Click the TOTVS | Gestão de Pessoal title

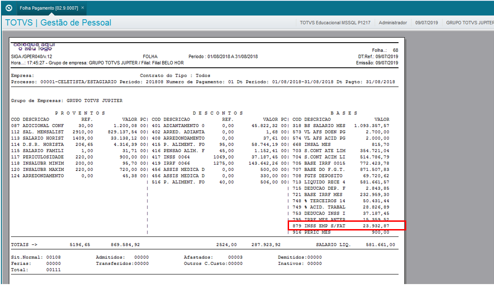[58, 22]
